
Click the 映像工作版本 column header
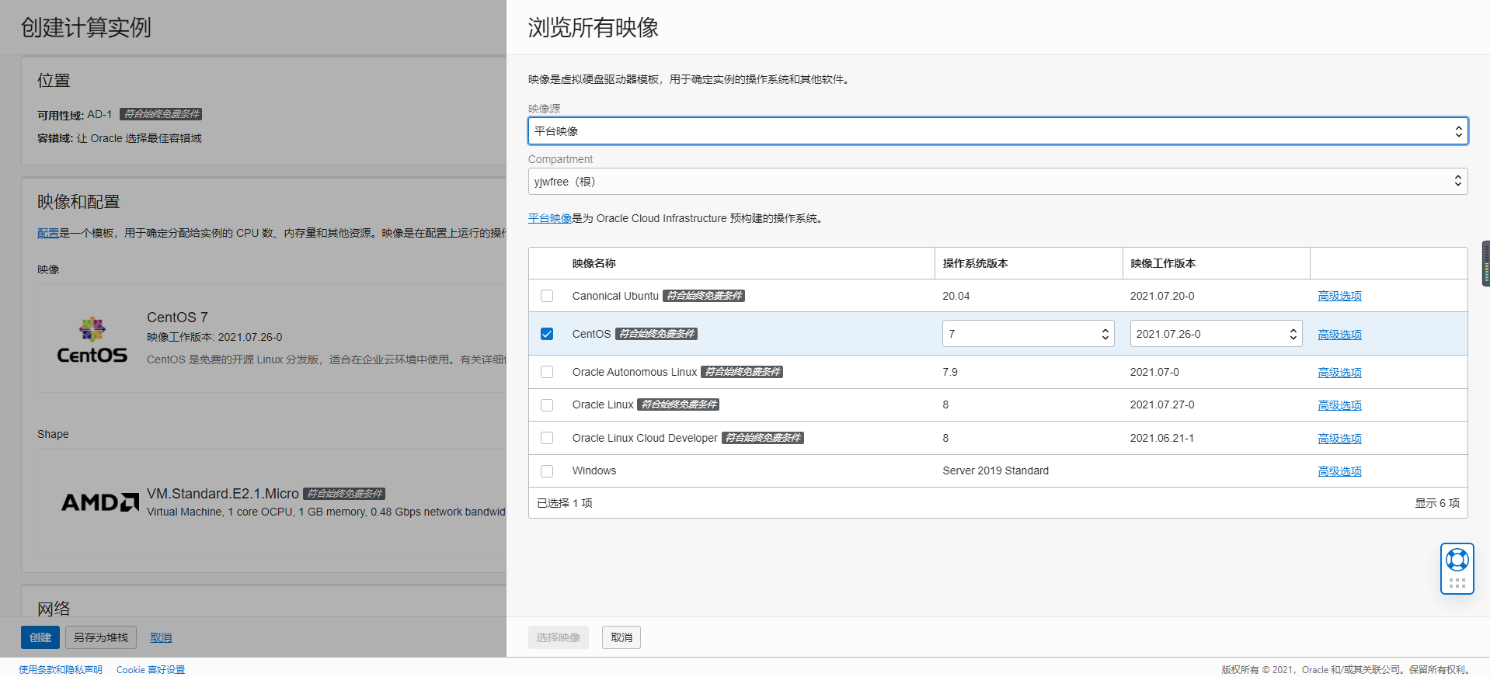[x=1163, y=263]
